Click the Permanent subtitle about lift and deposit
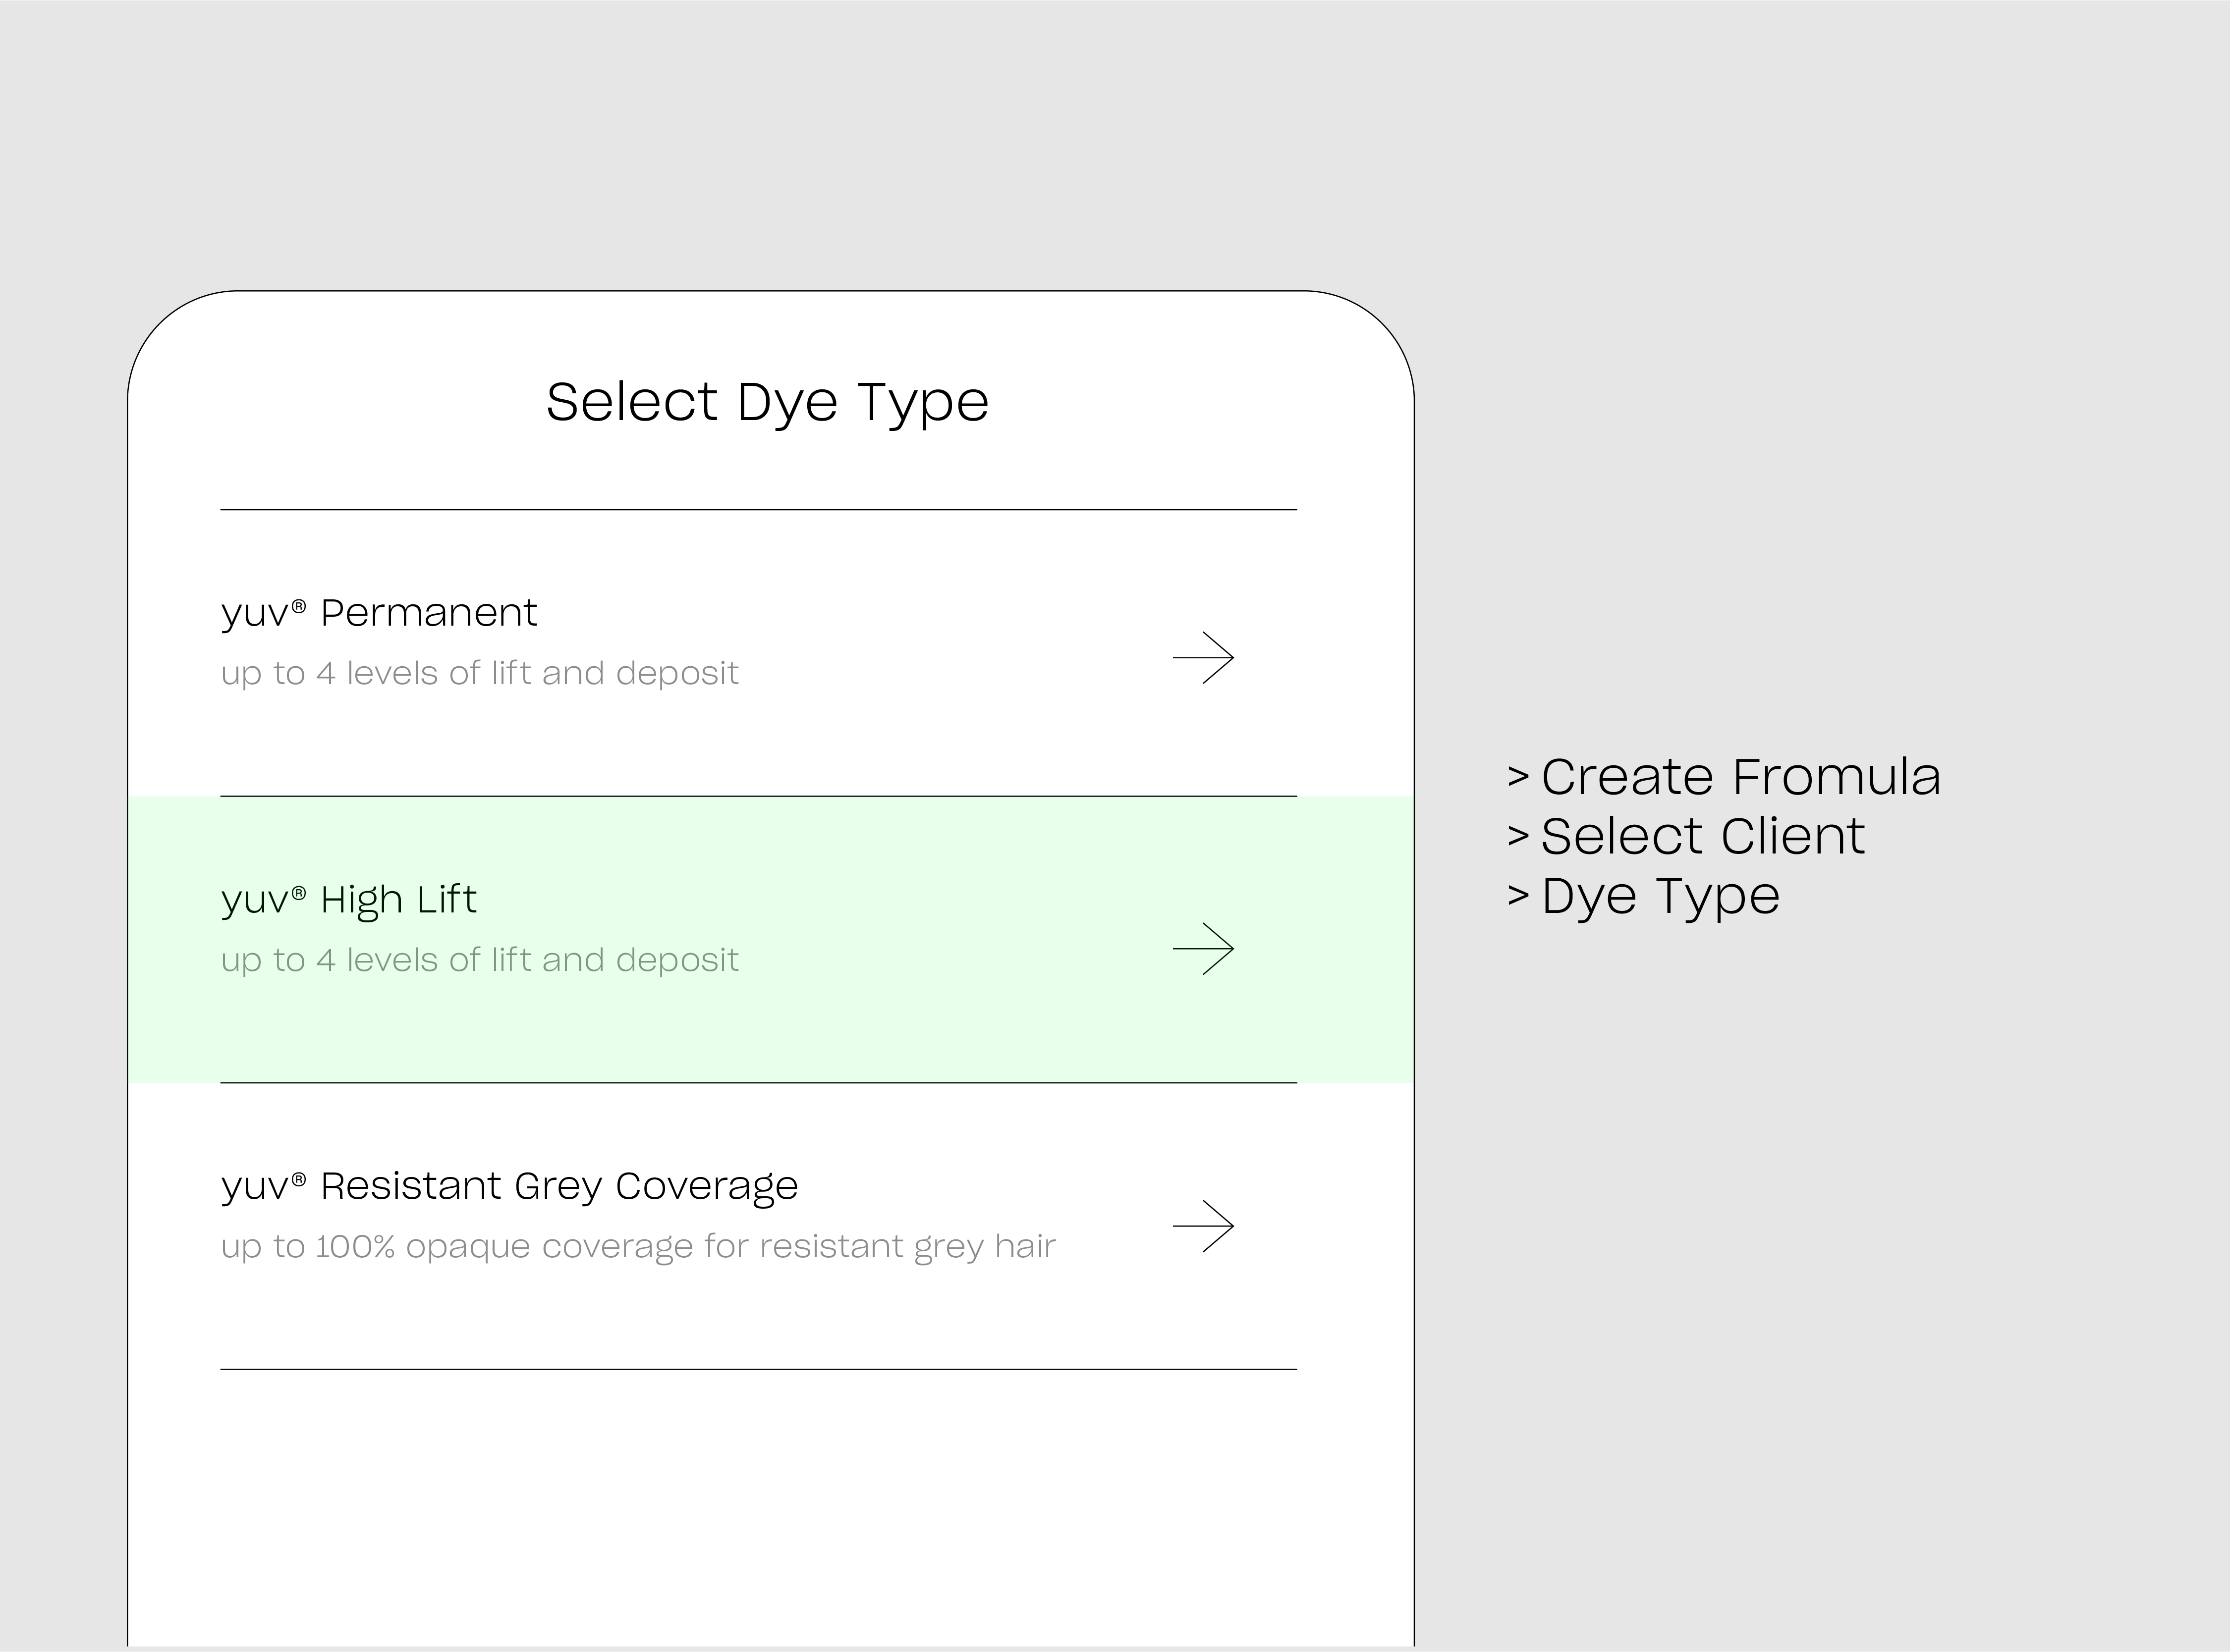This screenshot has height=1652, width=2230. [x=479, y=674]
